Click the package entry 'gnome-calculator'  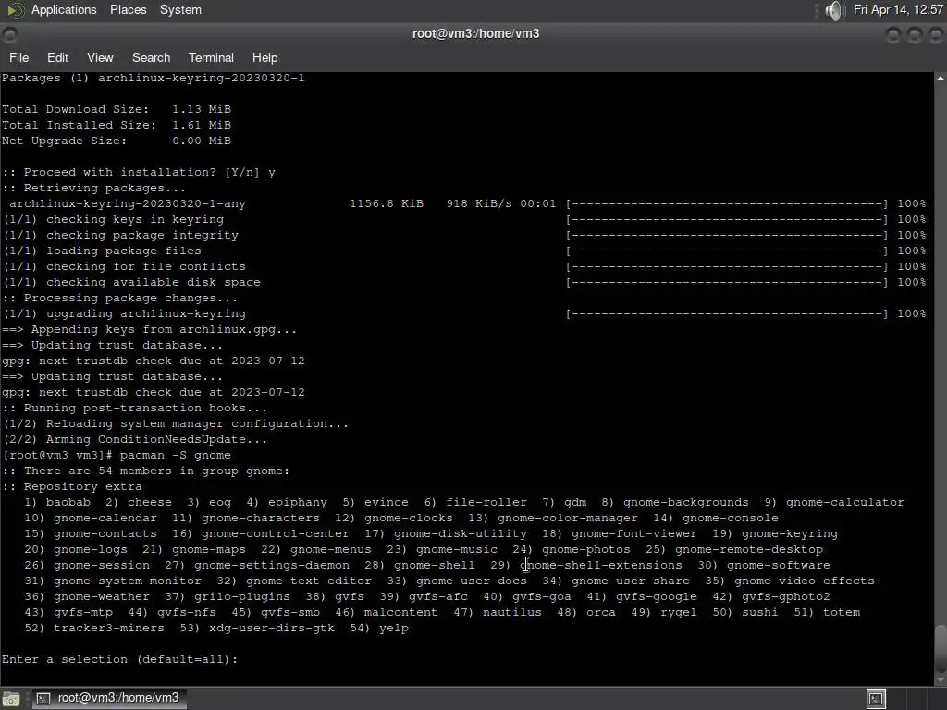click(845, 502)
